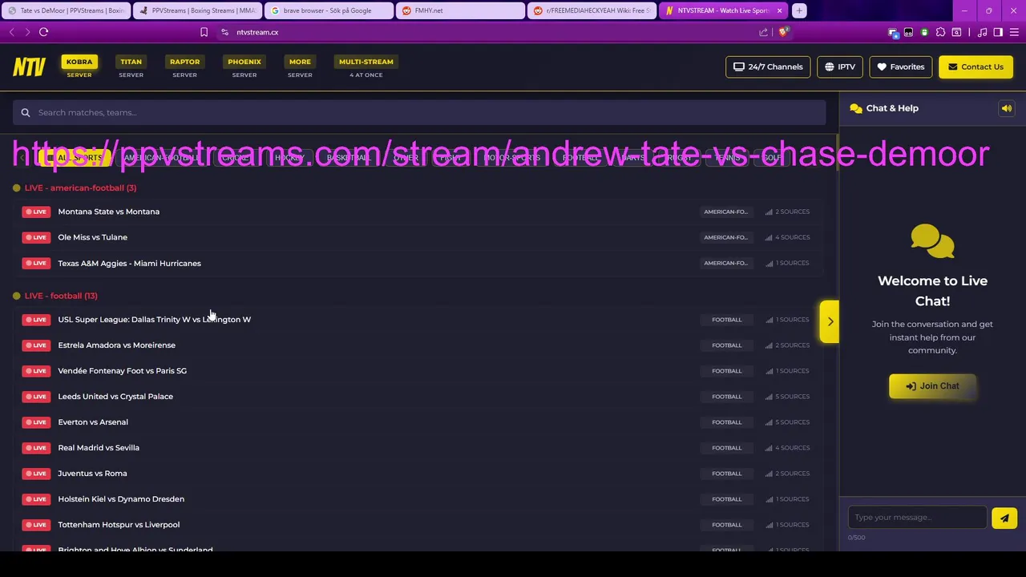1026x577 pixels.
Task: Click the LIVE badge beside Ole Miss vs Tulane
Action: click(x=36, y=237)
